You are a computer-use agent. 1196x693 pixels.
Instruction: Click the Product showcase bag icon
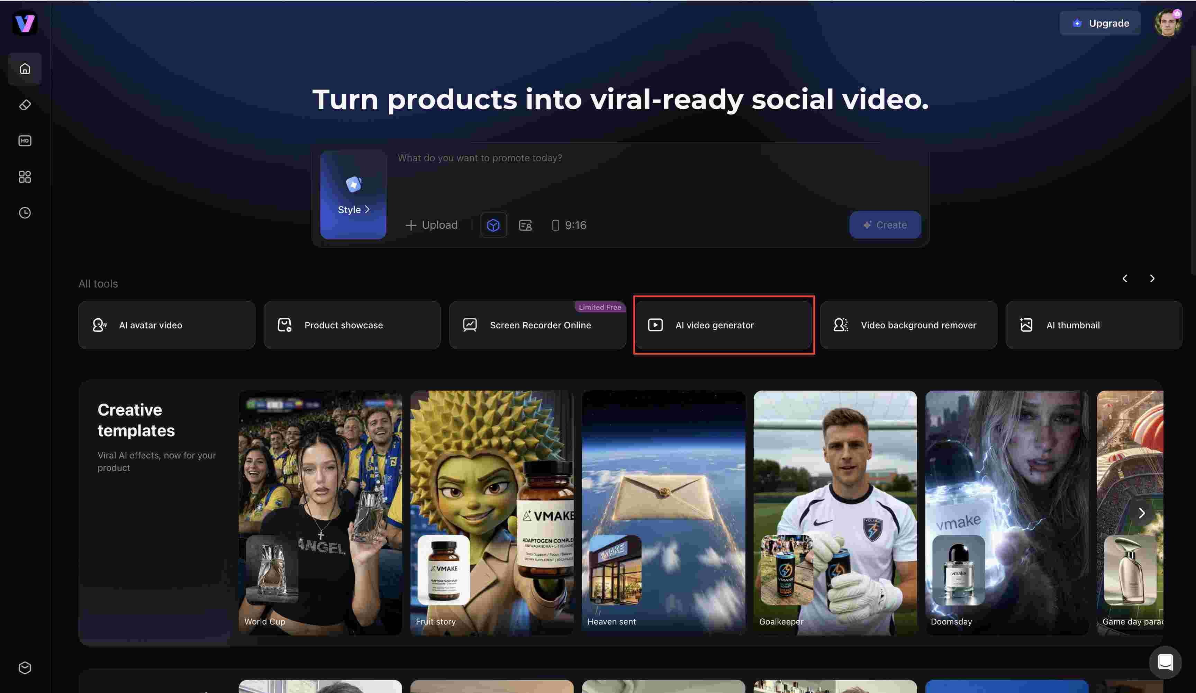(x=284, y=325)
